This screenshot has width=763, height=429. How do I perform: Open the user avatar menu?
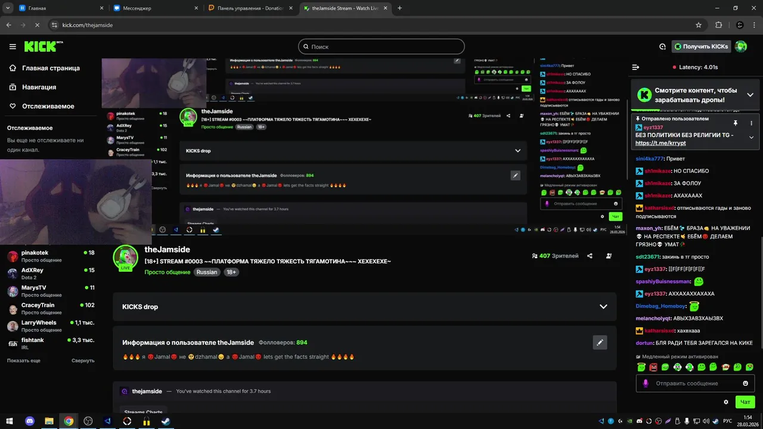(x=741, y=46)
